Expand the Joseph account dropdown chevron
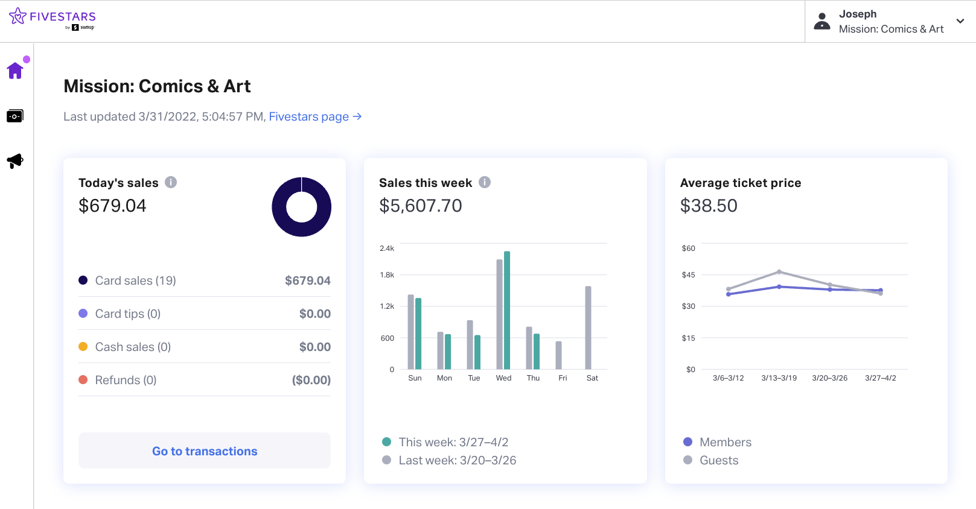976x509 pixels. (960, 21)
